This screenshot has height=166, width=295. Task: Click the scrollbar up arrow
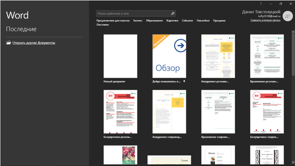(x=293, y=32)
